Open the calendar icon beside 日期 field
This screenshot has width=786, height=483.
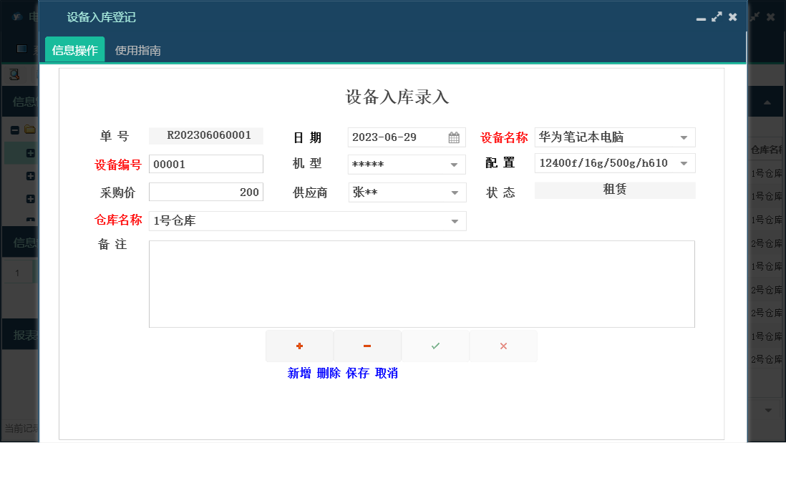click(x=453, y=137)
